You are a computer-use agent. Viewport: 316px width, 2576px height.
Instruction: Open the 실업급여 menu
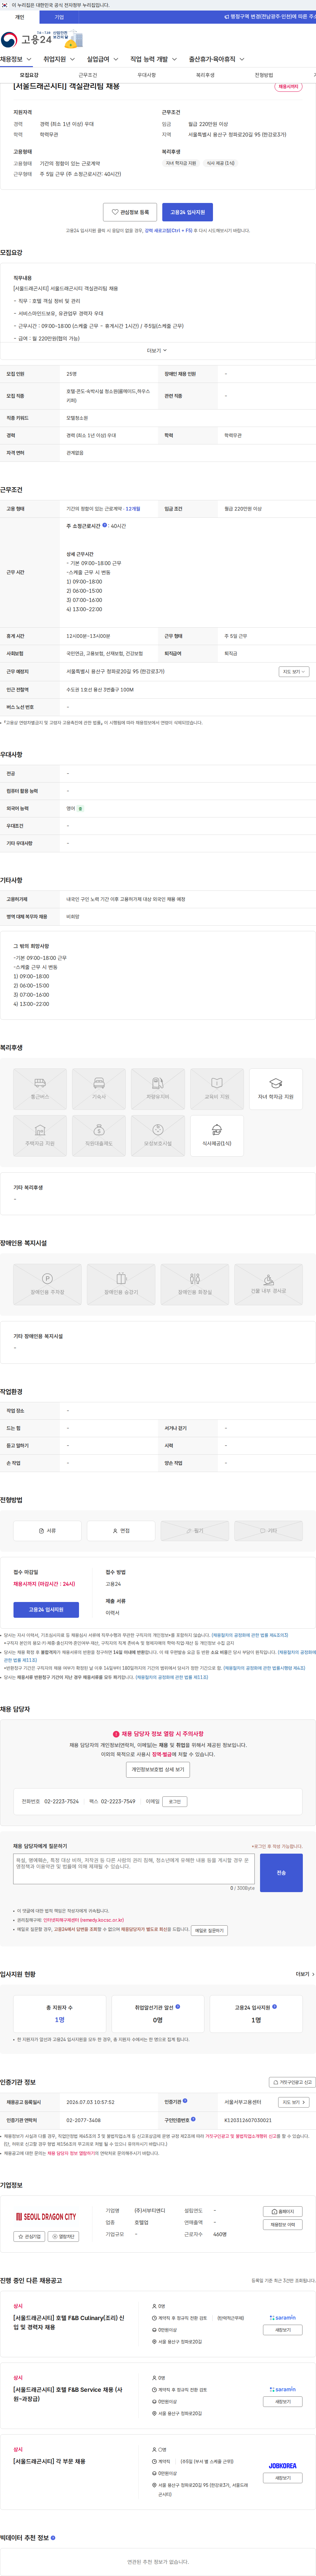102,59
